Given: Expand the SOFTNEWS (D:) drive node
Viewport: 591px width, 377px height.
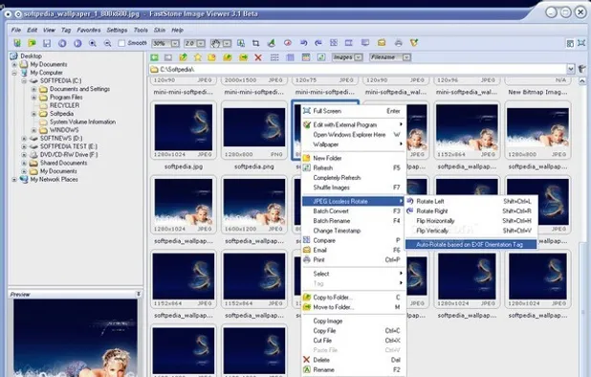Looking at the screenshot, I should pyautogui.click(x=24, y=139).
